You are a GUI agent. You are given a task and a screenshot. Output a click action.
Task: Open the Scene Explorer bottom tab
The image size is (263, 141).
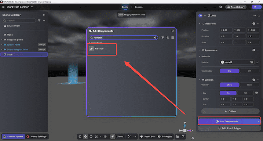pos(14,137)
